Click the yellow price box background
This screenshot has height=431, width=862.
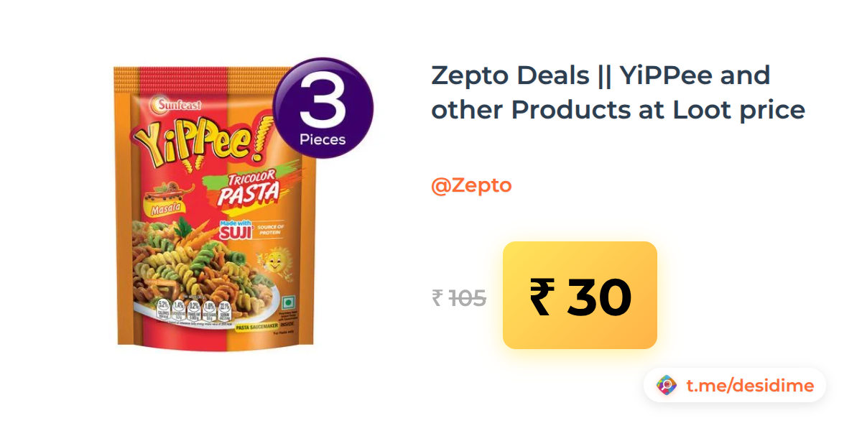tap(580, 295)
